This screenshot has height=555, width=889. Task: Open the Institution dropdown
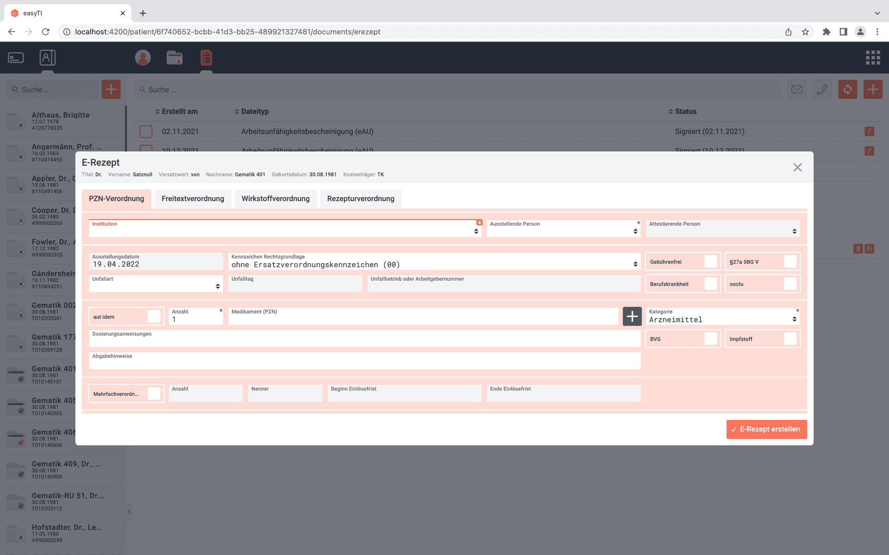[285, 229]
